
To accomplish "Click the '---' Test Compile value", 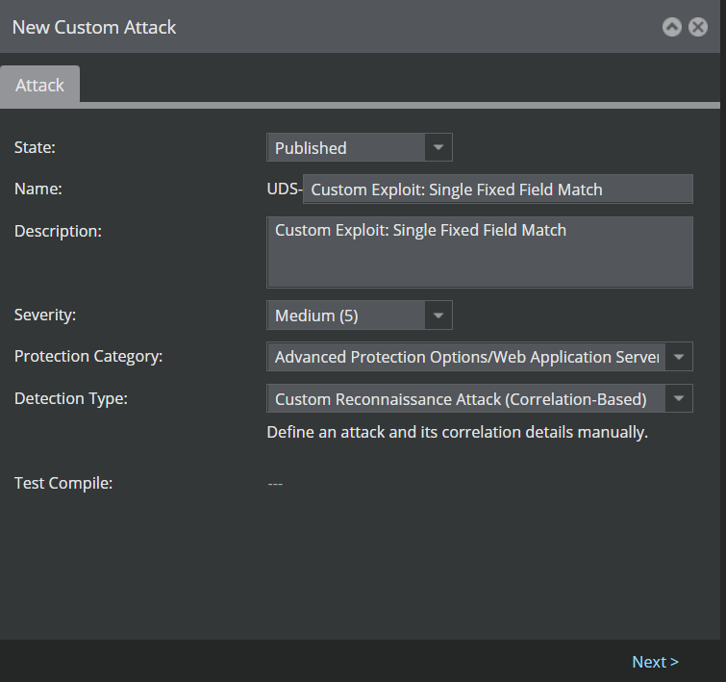I will click(x=275, y=484).
